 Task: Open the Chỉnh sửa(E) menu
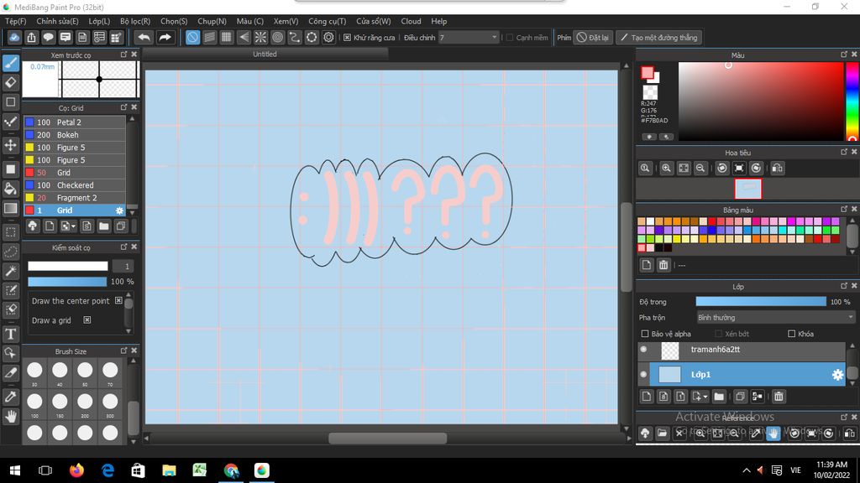(x=58, y=21)
